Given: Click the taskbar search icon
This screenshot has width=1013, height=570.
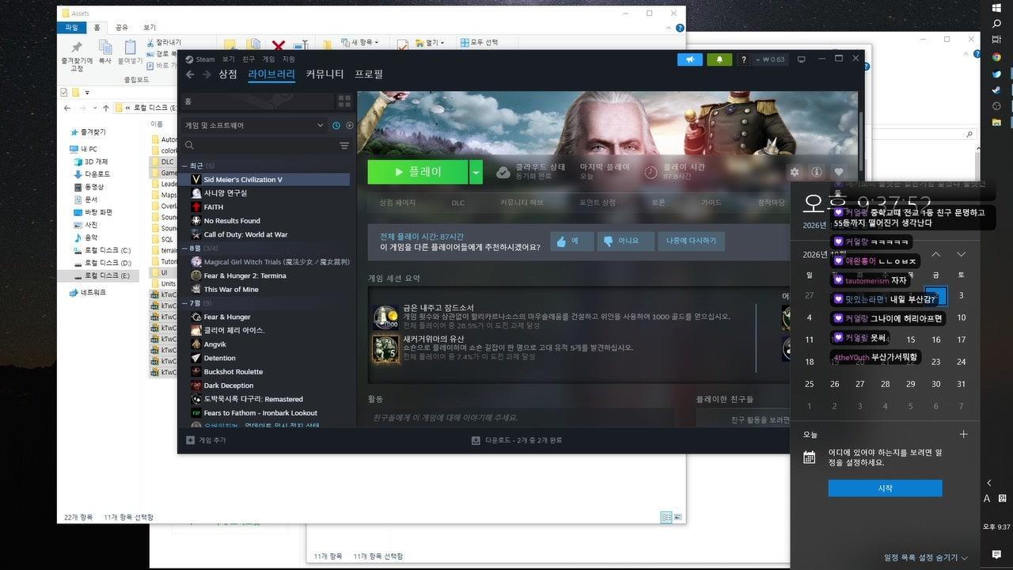Looking at the screenshot, I should point(997,25).
